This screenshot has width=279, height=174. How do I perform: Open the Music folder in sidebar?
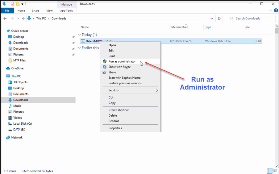point(17,106)
